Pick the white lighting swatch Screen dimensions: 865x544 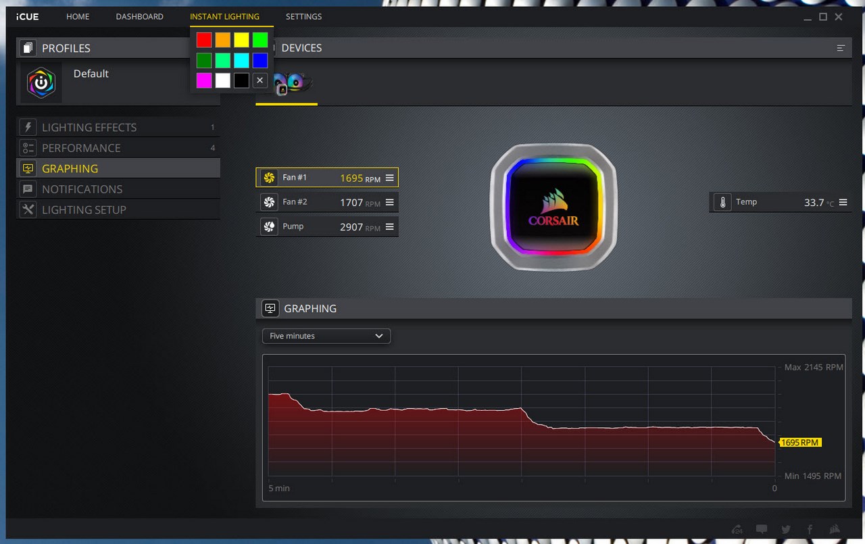click(223, 81)
